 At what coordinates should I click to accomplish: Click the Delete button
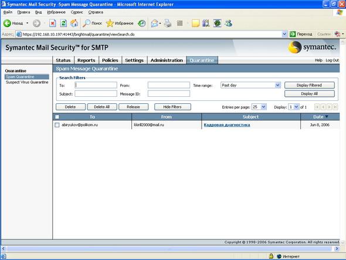70,107
